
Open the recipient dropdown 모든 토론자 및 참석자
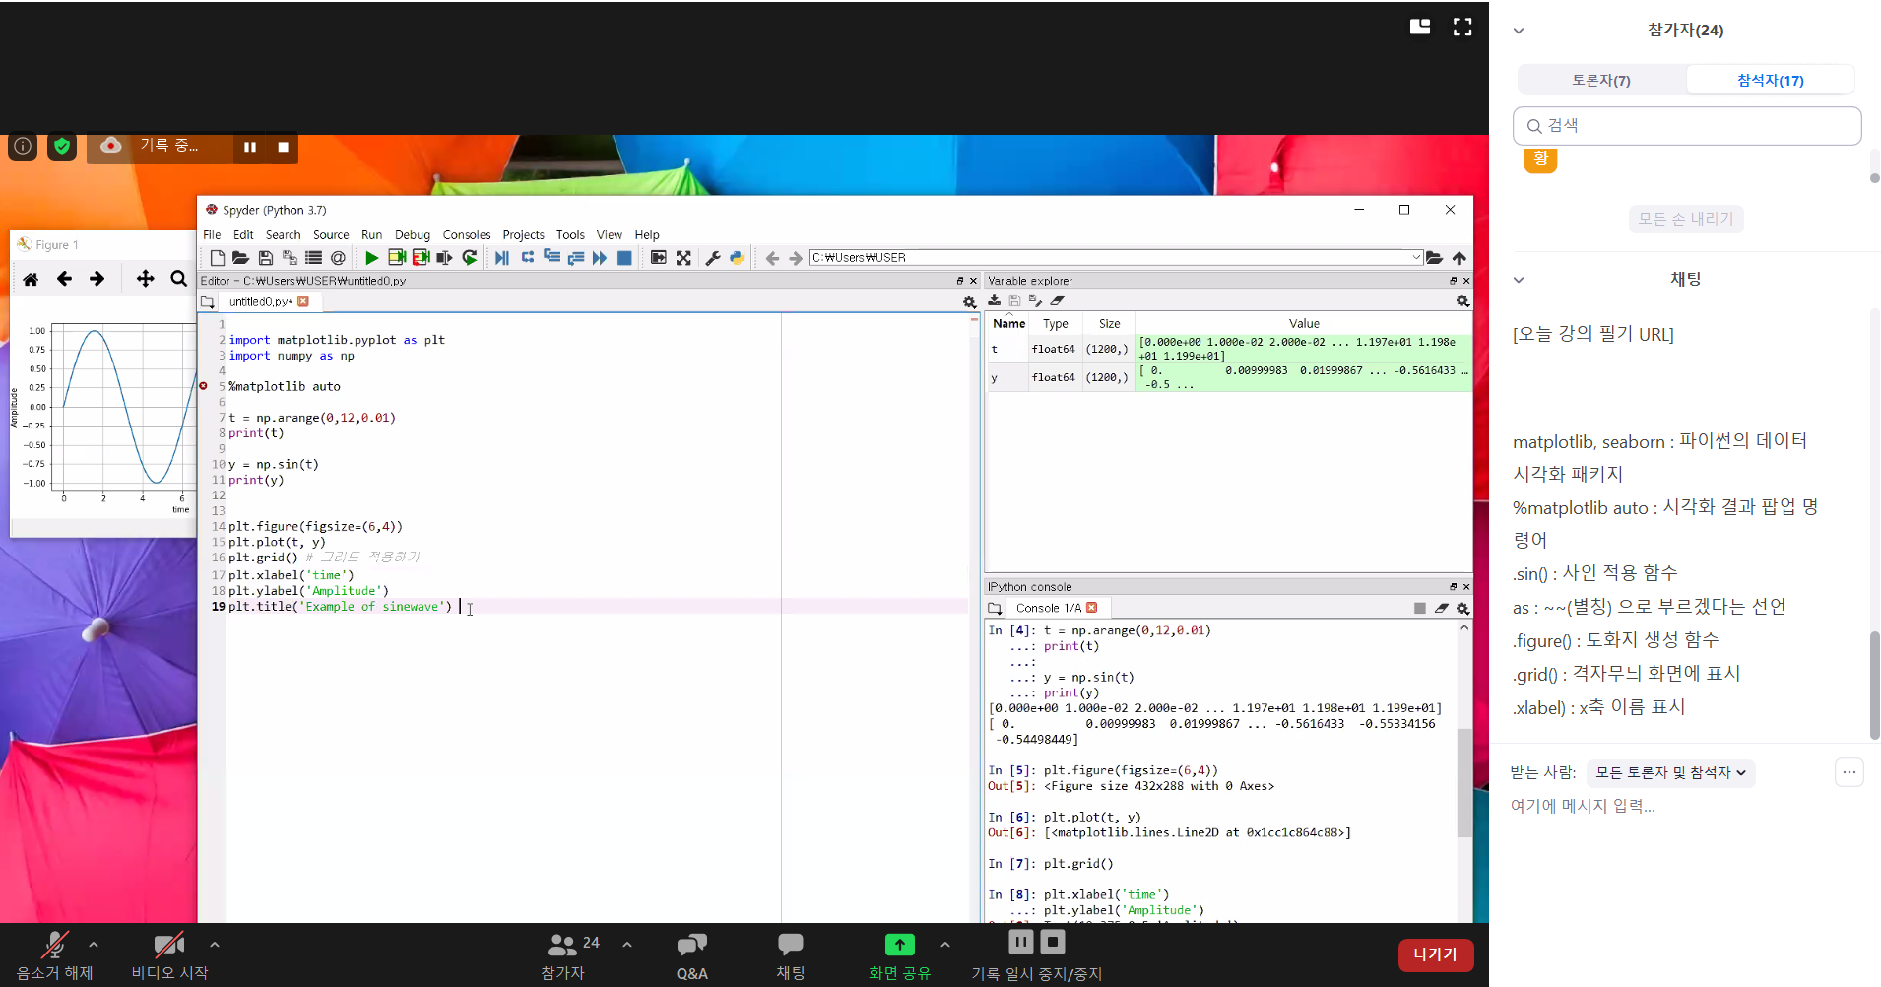pyautogui.click(x=1670, y=773)
